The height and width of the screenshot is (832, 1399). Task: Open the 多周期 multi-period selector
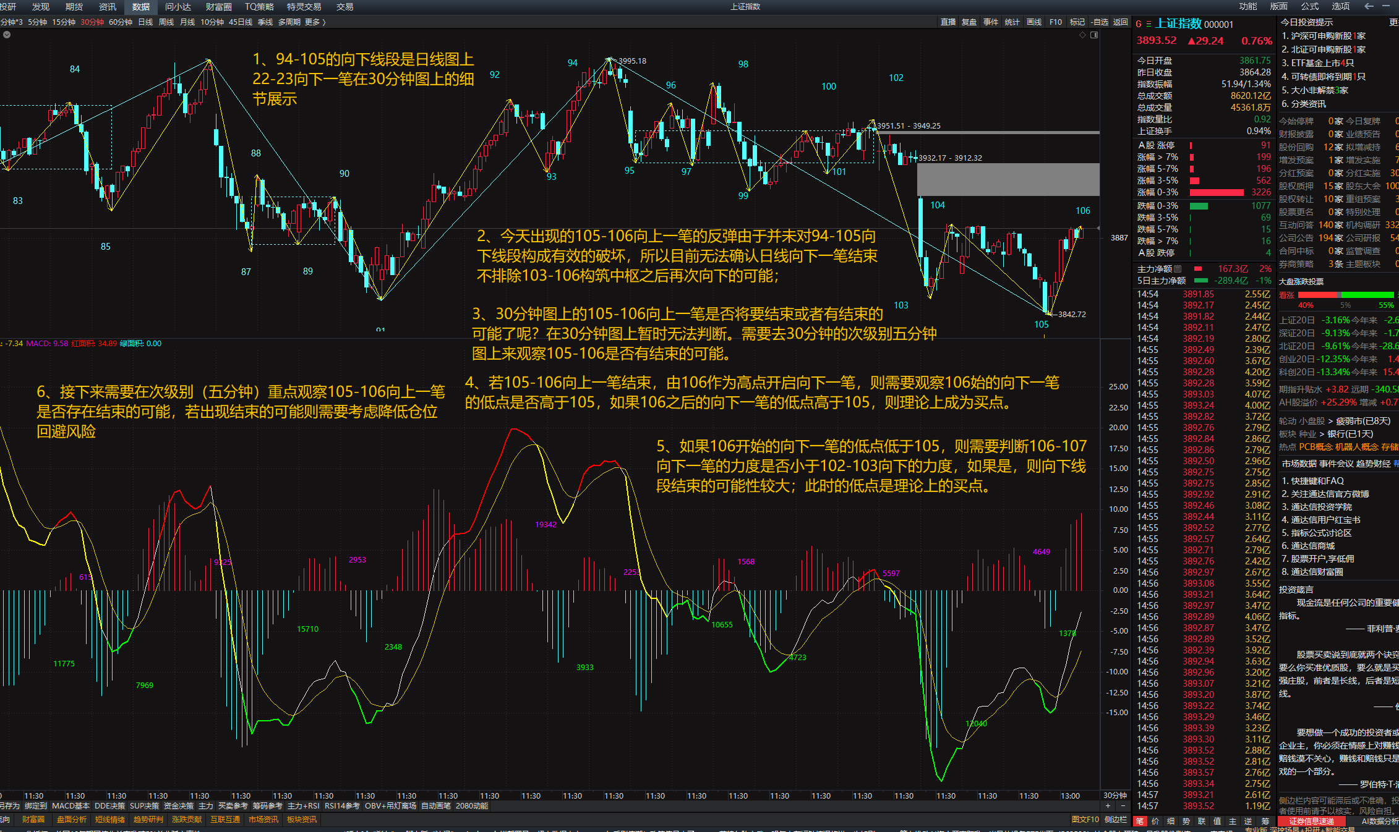pos(289,22)
